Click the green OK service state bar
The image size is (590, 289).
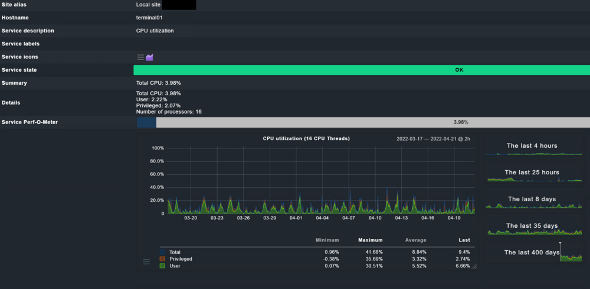point(361,70)
